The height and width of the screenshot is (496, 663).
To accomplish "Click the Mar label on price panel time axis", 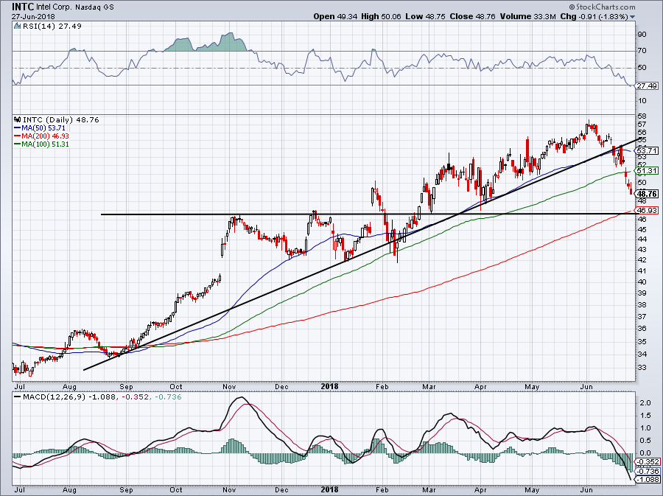I will click(x=429, y=386).
